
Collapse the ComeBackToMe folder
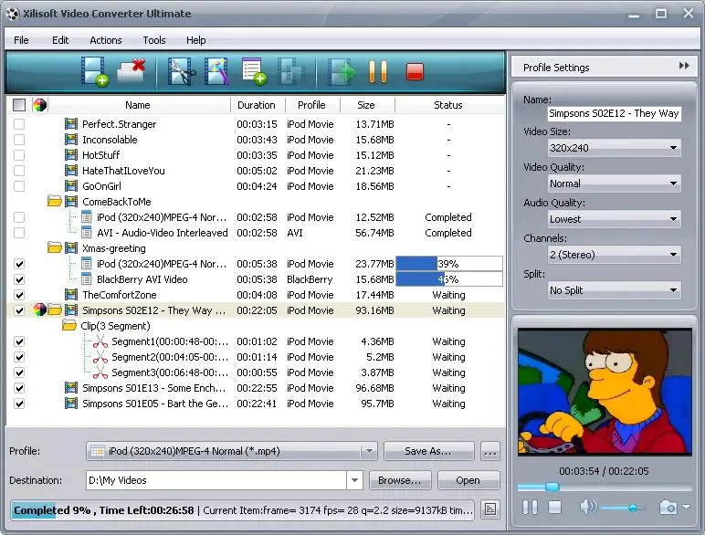pos(55,201)
